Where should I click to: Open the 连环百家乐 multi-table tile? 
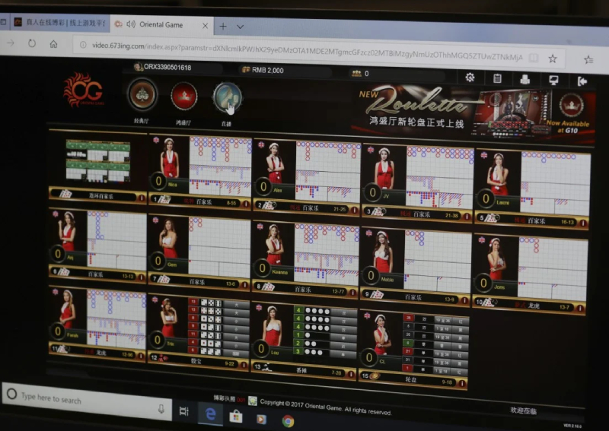(97, 166)
